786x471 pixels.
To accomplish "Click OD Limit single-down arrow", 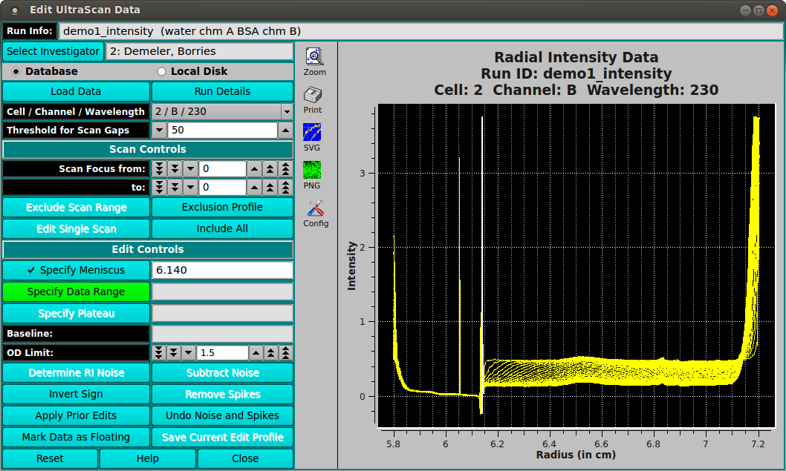I will (189, 353).
